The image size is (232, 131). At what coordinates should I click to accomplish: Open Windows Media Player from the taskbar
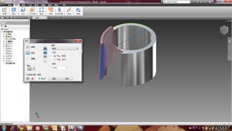38,128
